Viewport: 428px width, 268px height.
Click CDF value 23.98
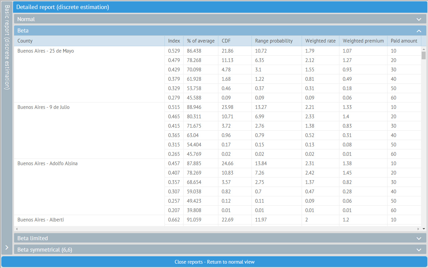point(228,107)
